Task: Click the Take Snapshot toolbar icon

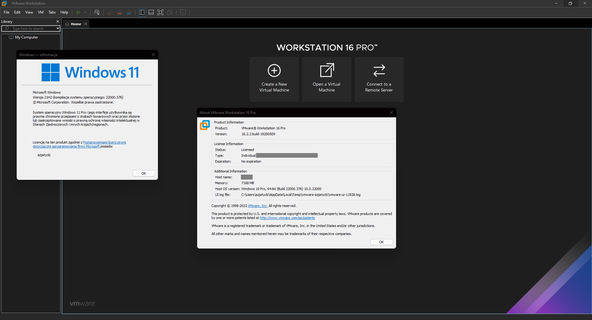Action: [110, 12]
